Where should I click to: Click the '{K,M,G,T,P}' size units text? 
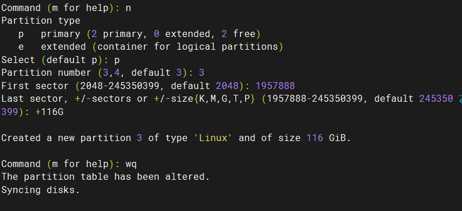225,99
